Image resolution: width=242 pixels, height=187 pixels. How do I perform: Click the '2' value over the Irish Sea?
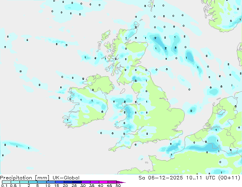point(125,102)
